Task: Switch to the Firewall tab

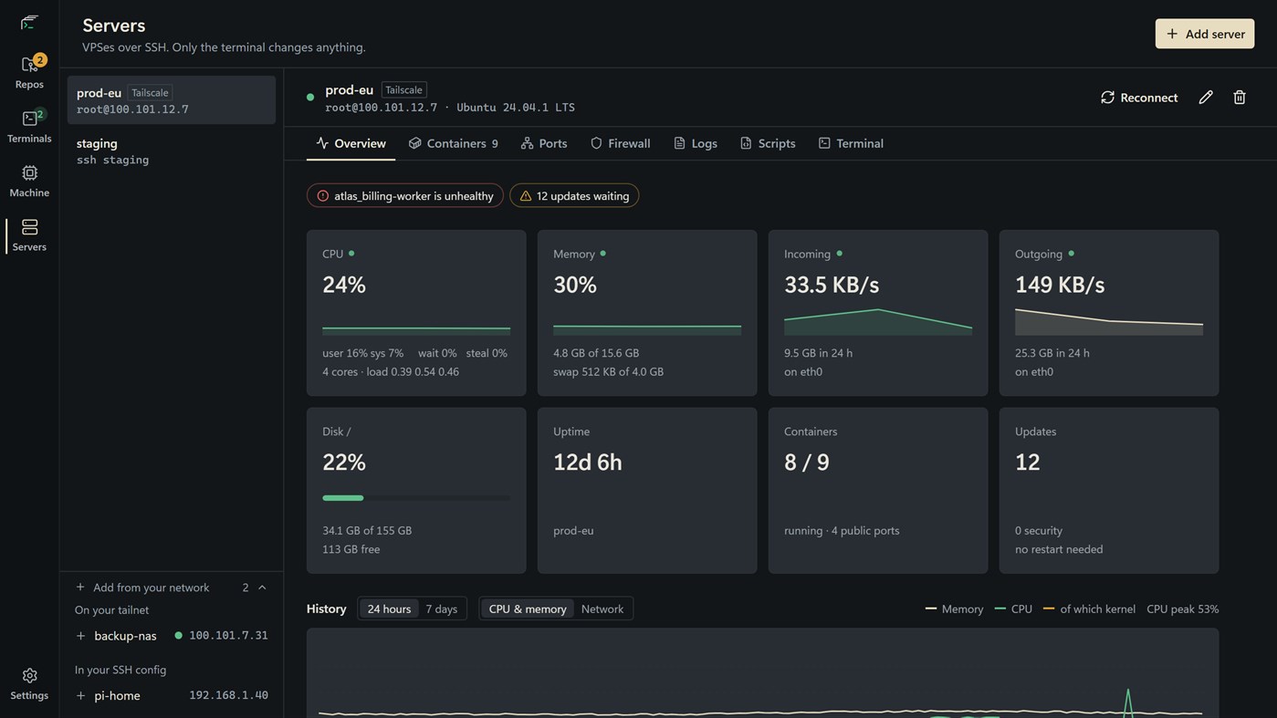Action: [621, 143]
